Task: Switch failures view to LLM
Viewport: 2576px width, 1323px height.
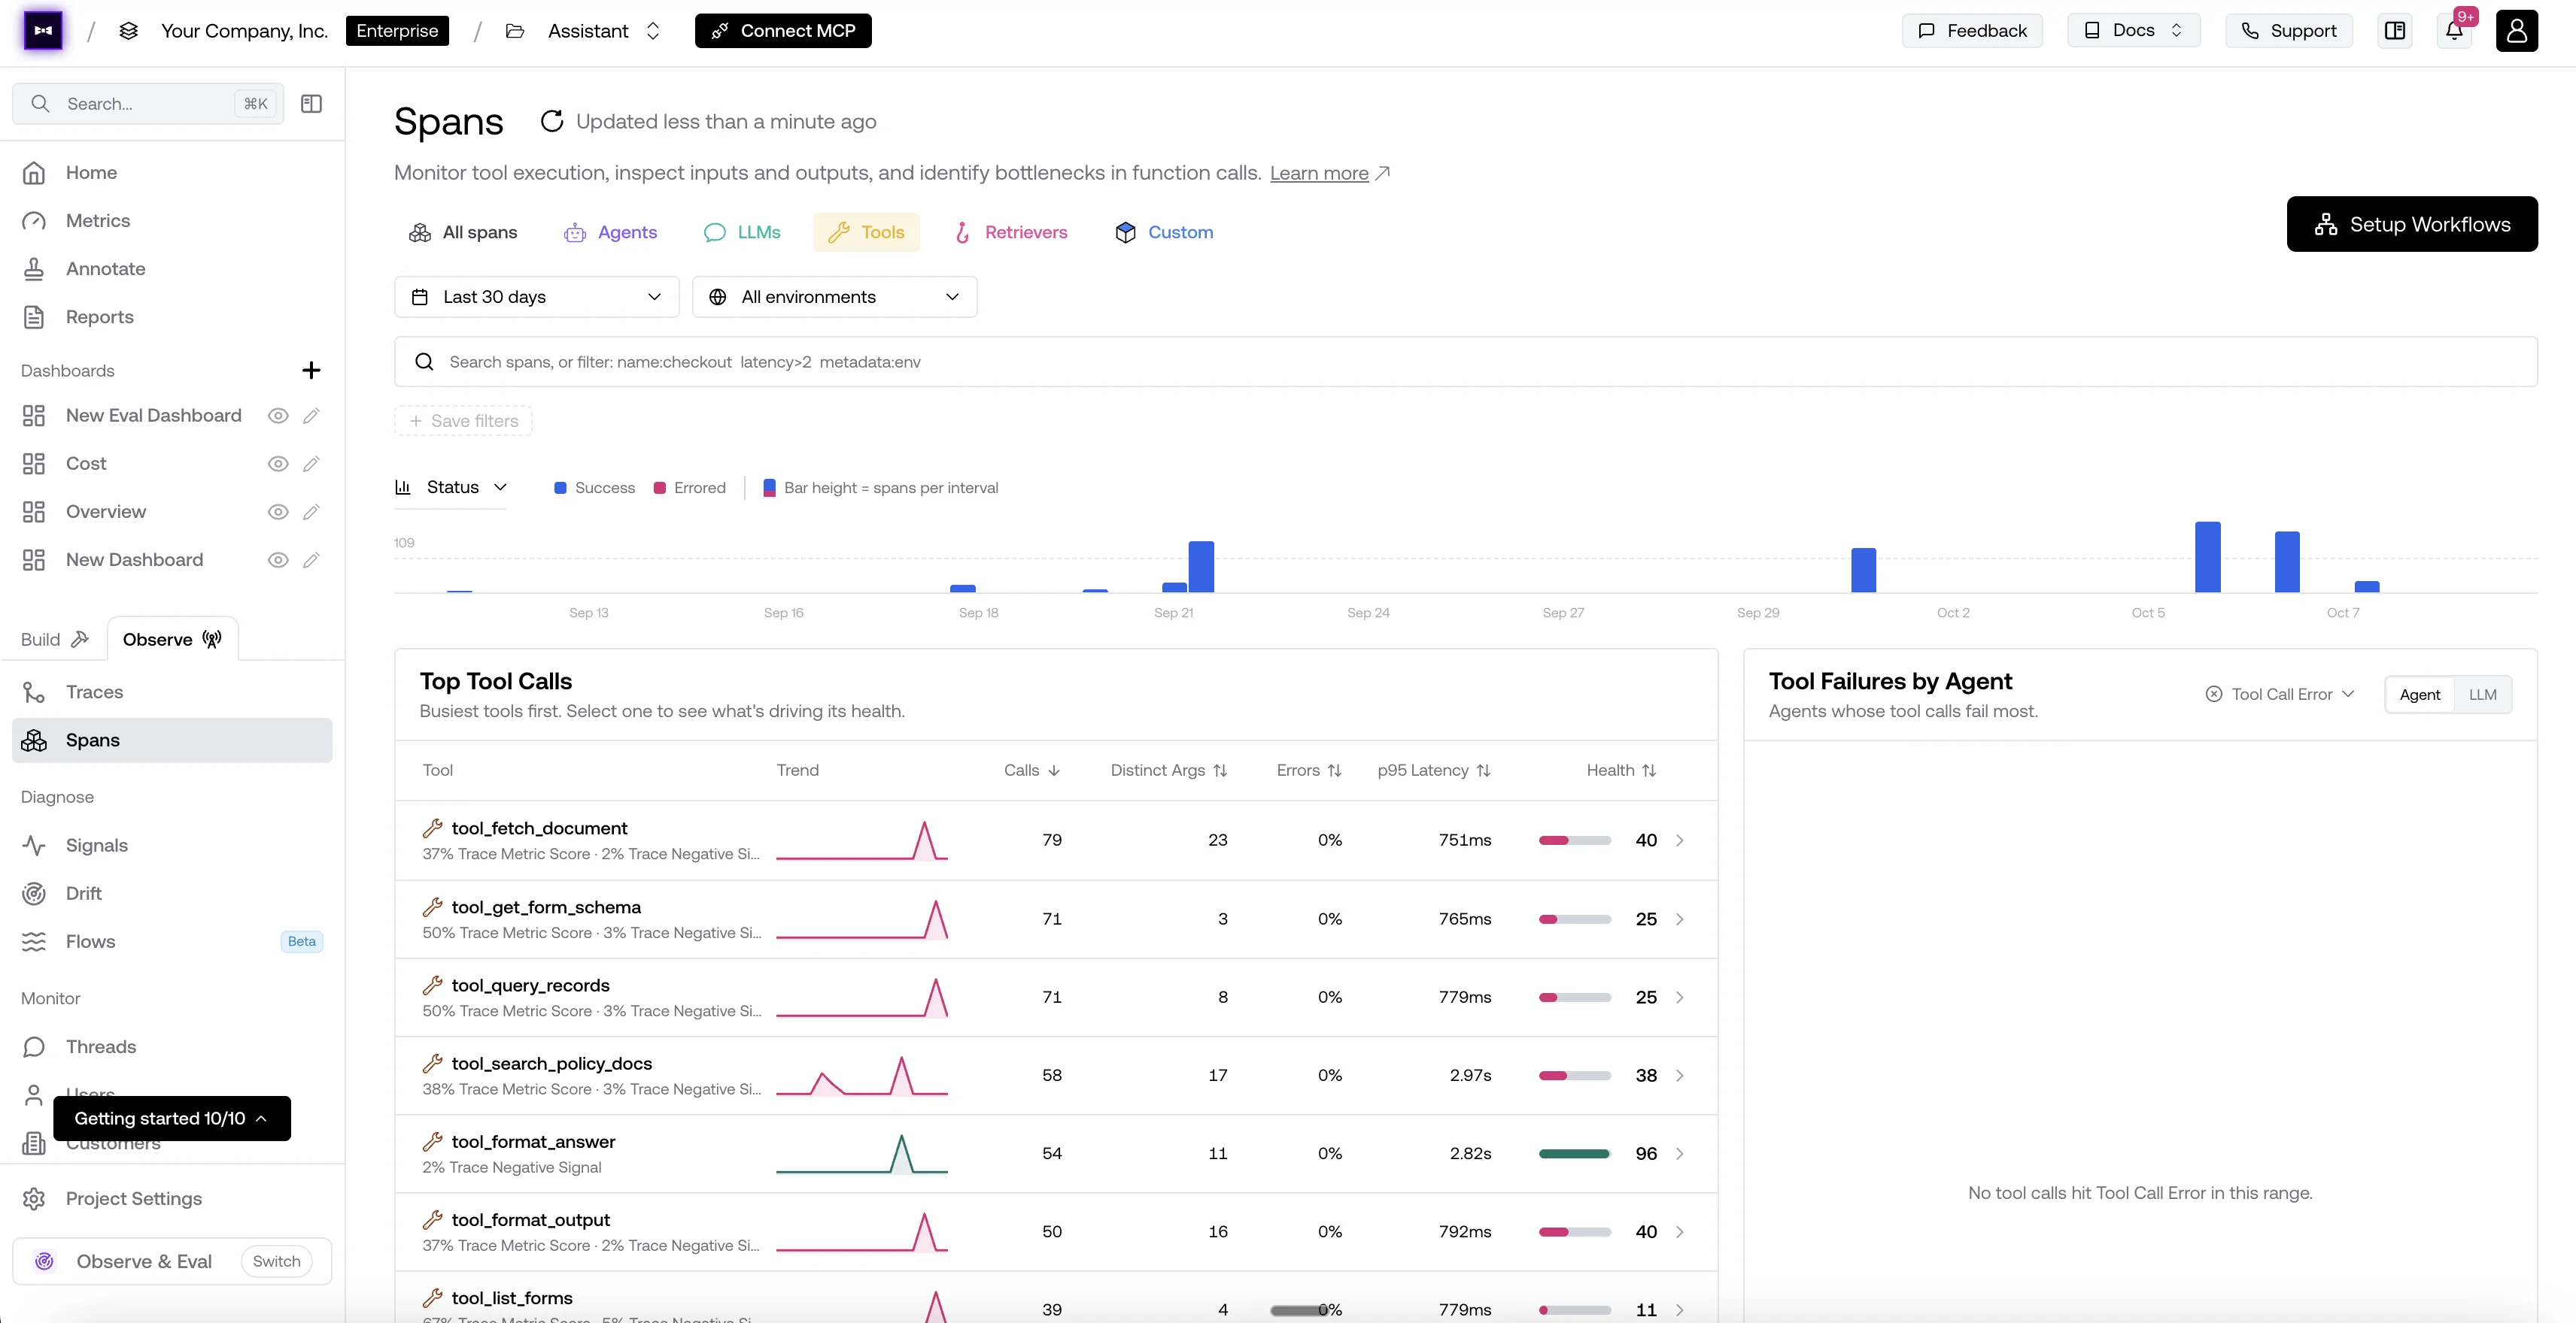Action: tap(2482, 695)
